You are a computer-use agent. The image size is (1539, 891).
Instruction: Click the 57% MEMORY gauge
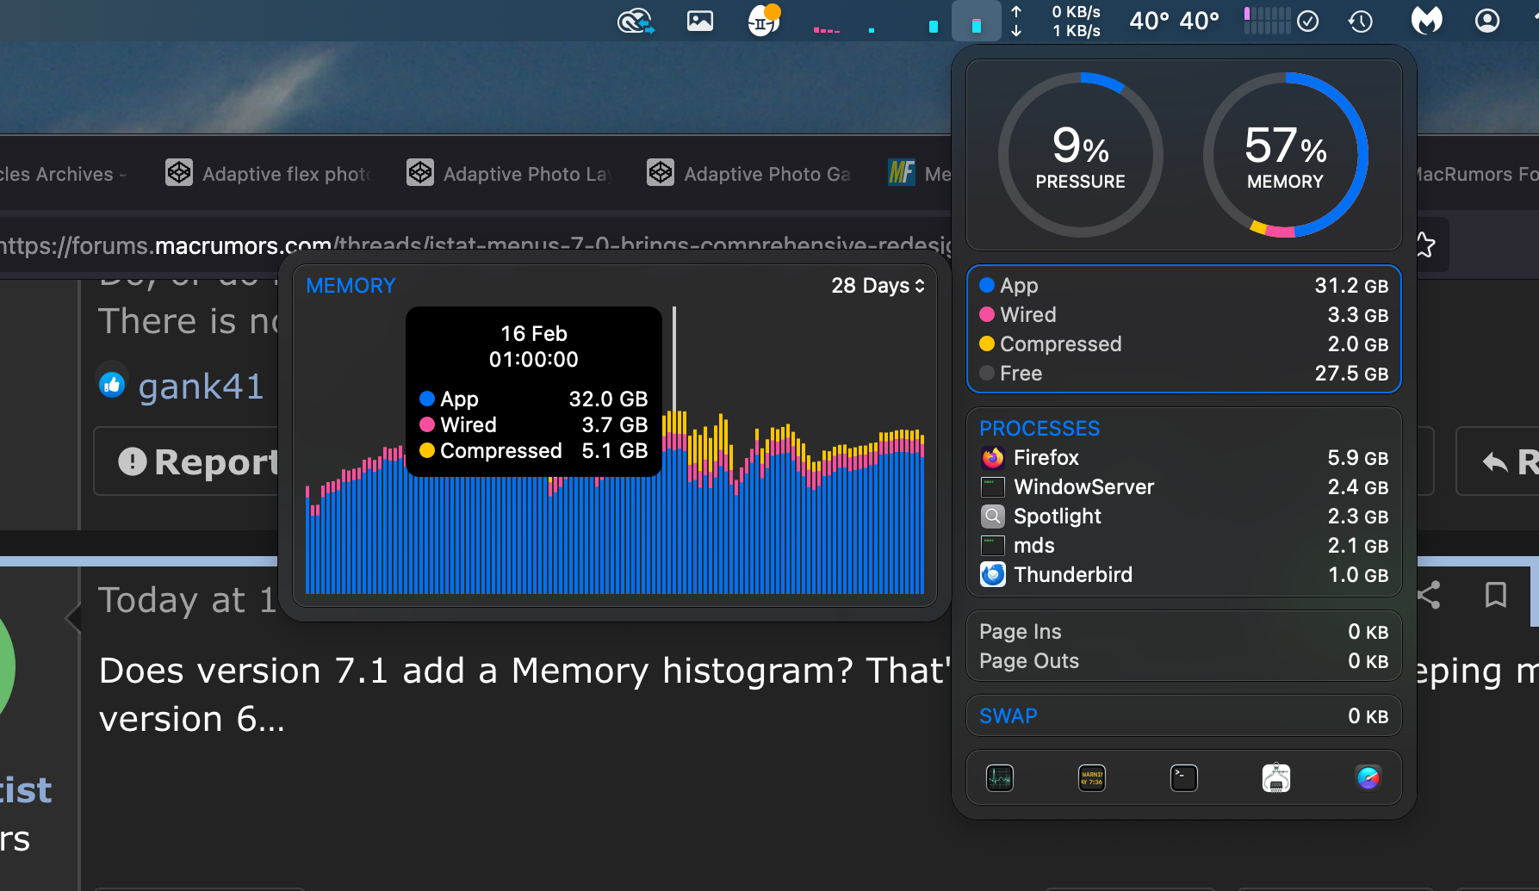(x=1285, y=155)
